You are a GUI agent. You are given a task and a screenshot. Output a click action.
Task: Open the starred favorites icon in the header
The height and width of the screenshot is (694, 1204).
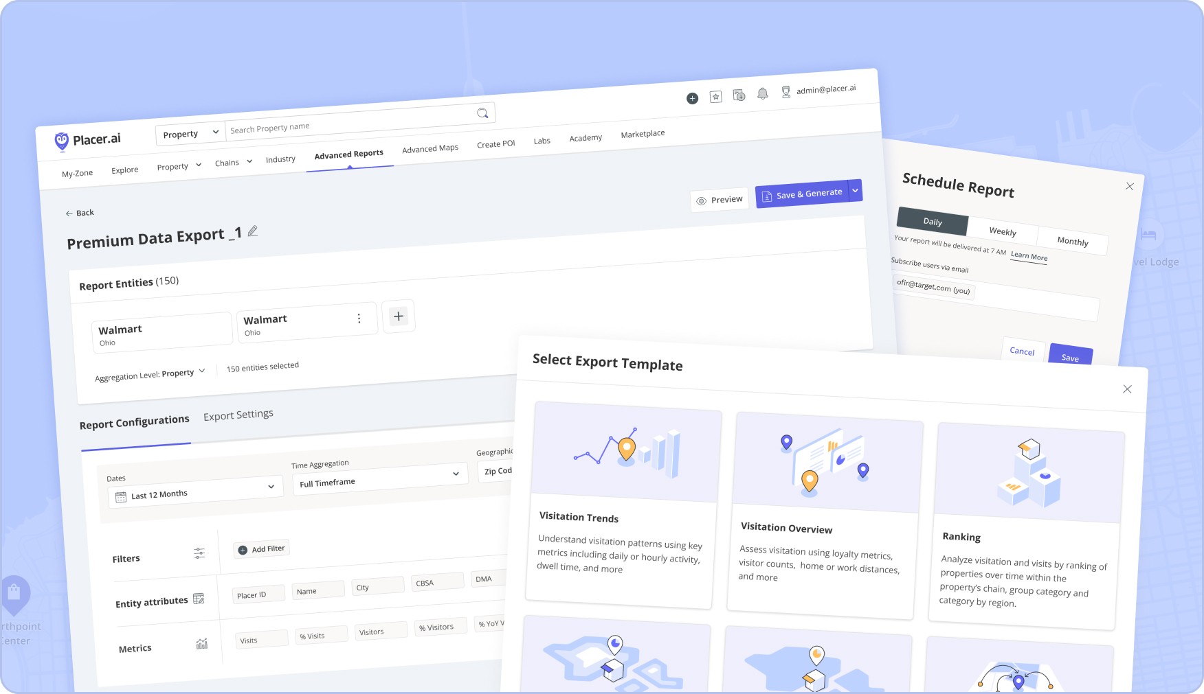pos(715,97)
